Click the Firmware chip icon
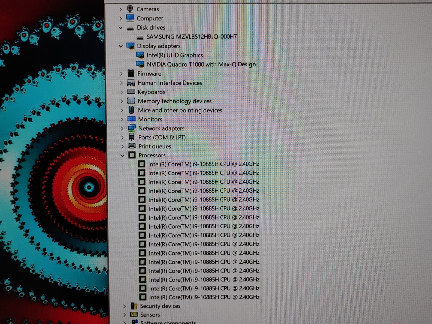 [x=131, y=73]
